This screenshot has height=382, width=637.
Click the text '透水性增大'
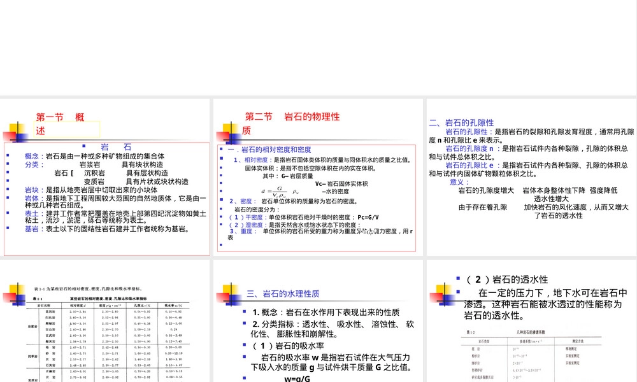[551, 199]
